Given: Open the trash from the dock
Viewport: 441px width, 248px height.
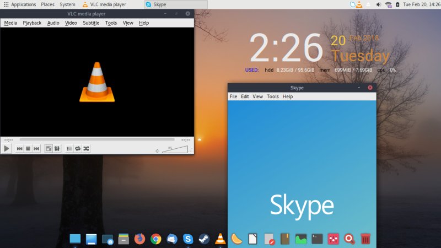Looking at the screenshot, I should click(365, 239).
